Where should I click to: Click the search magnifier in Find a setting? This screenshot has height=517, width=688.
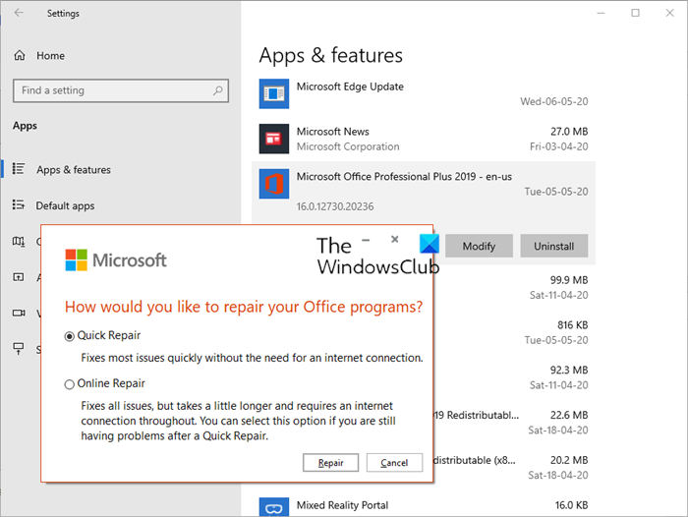217,90
